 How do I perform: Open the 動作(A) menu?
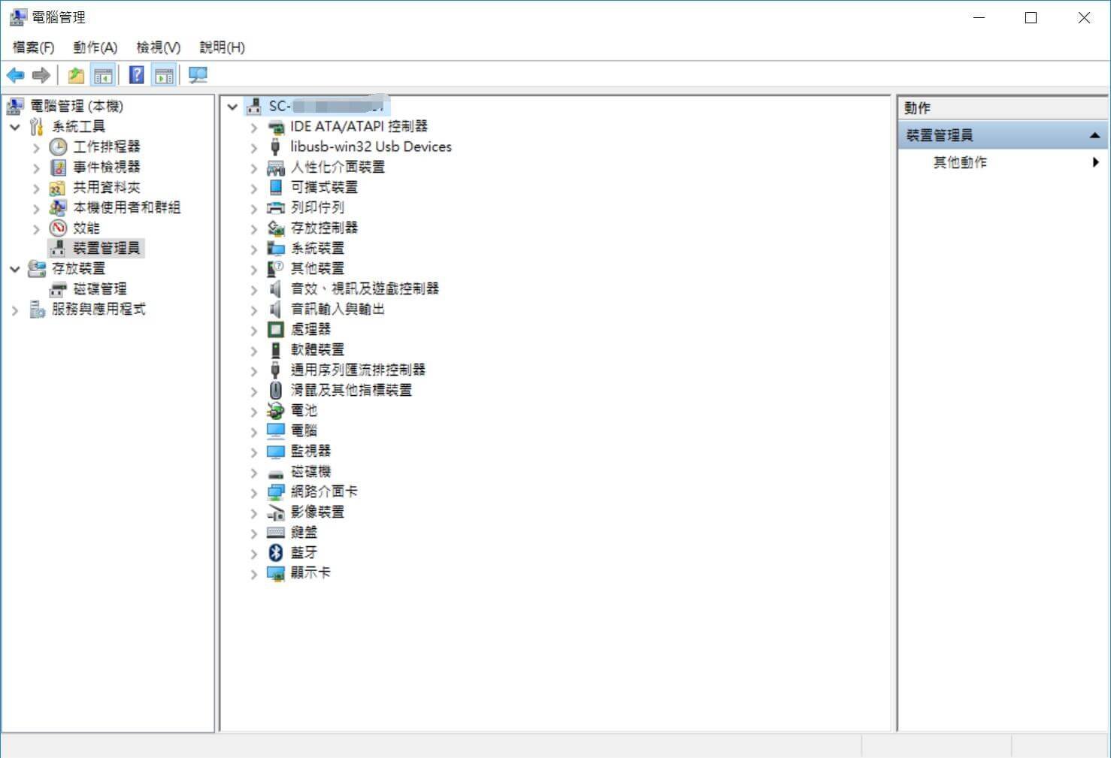[95, 47]
